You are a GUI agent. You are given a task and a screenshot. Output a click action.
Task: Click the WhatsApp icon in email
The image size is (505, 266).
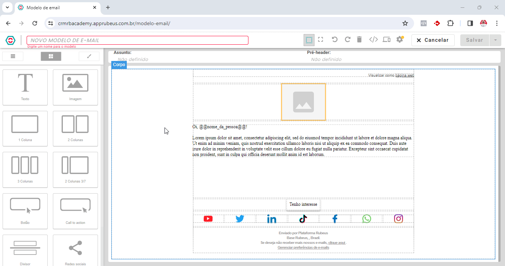367,219
